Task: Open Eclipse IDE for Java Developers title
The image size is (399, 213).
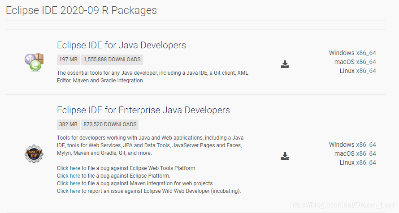Action: coord(121,45)
